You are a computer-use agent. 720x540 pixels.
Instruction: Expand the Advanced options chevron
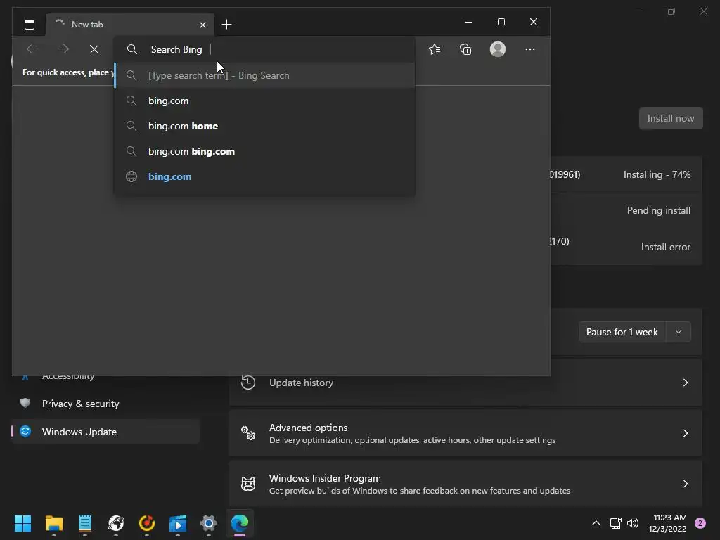click(x=685, y=433)
